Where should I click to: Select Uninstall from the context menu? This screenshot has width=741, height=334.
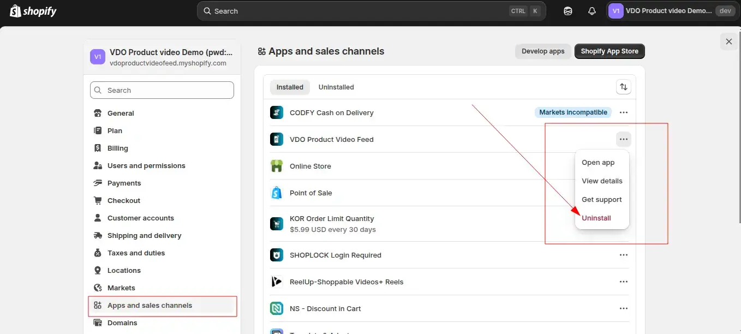pyautogui.click(x=596, y=218)
